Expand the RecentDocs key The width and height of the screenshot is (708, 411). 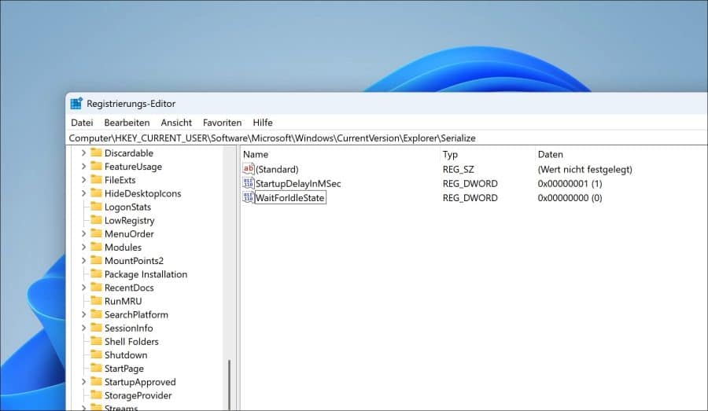tap(83, 288)
